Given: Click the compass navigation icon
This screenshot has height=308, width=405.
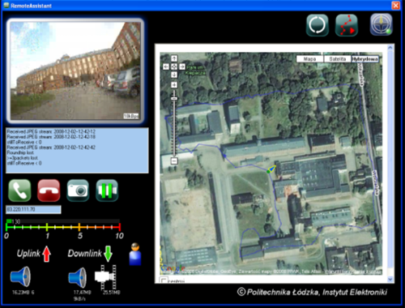Looking at the screenshot, I should (381, 24).
